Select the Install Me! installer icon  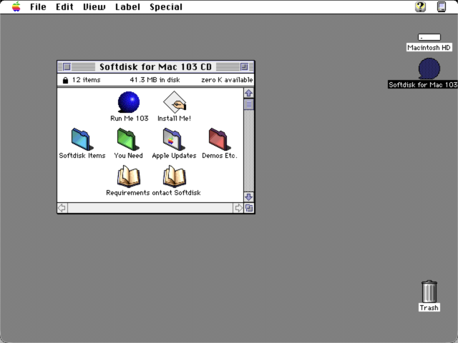tap(175, 102)
